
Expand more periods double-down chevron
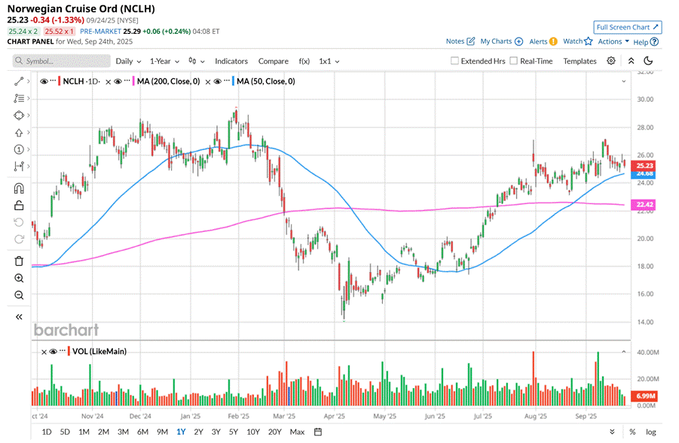pos(612,432)
